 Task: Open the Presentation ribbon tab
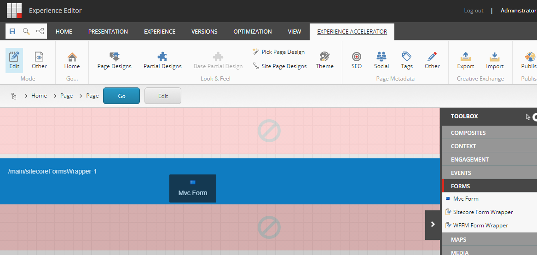(x=108, y=32)
